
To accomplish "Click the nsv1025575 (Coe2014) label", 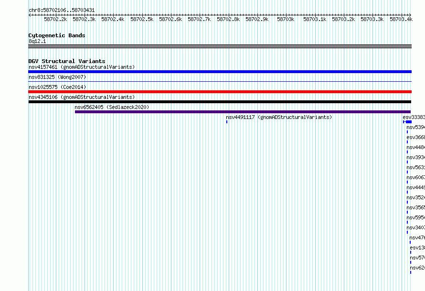I will pos(57,87).
